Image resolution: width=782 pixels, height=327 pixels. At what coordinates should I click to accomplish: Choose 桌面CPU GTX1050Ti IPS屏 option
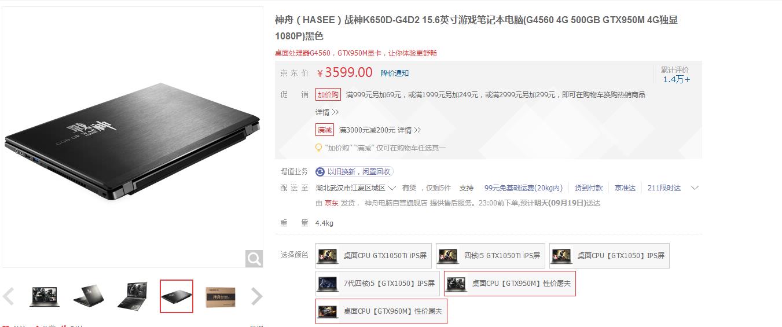point(373,256)
